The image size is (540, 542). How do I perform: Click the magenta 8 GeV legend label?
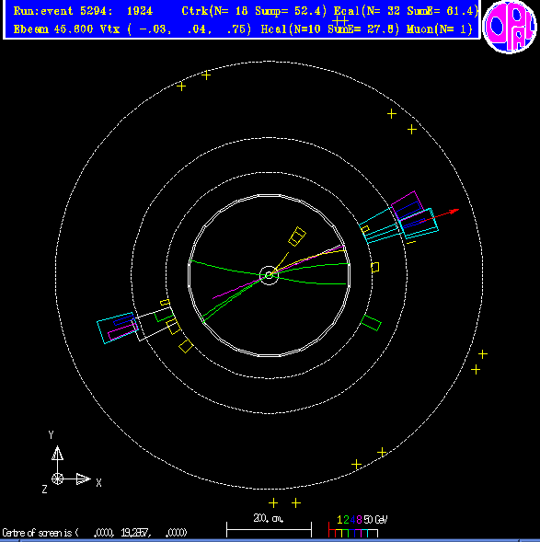pos(359,520)
